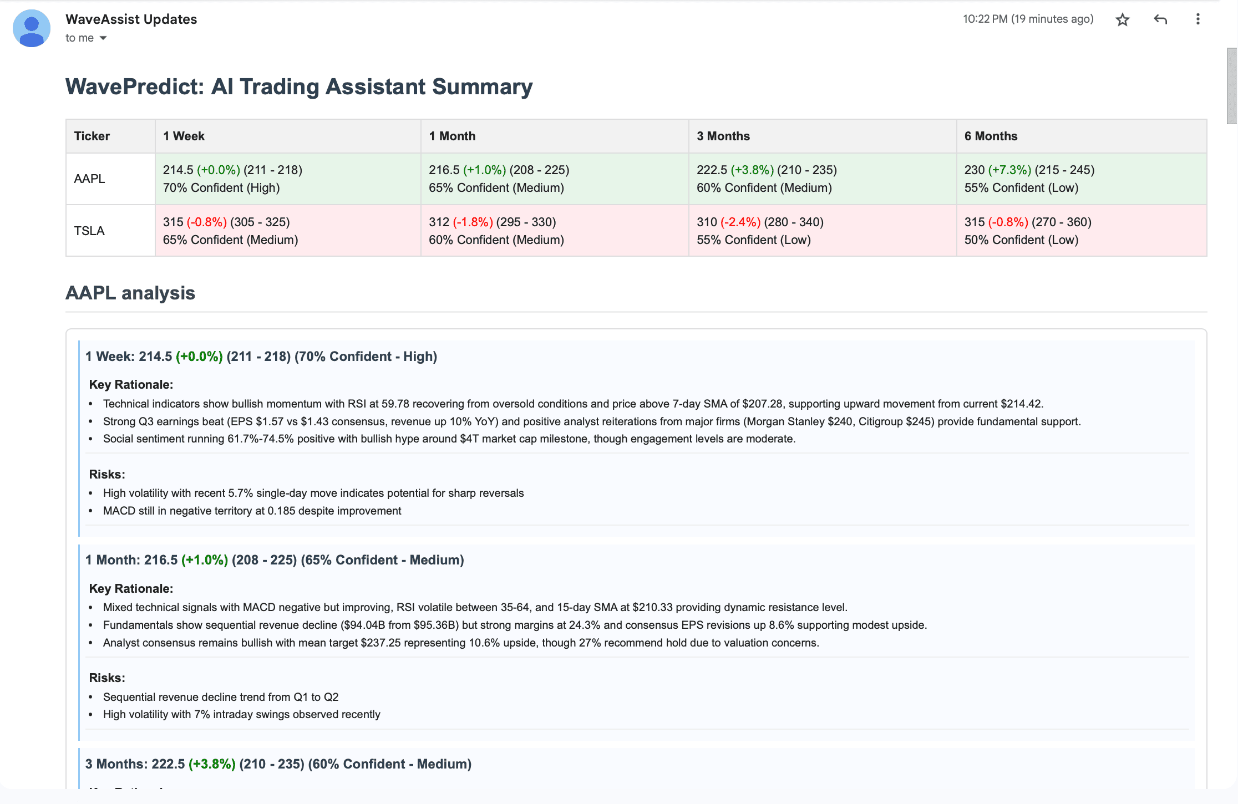
Task: Click the 5.7% single-day move risk bullet
Action: click(x=313, y=493)
